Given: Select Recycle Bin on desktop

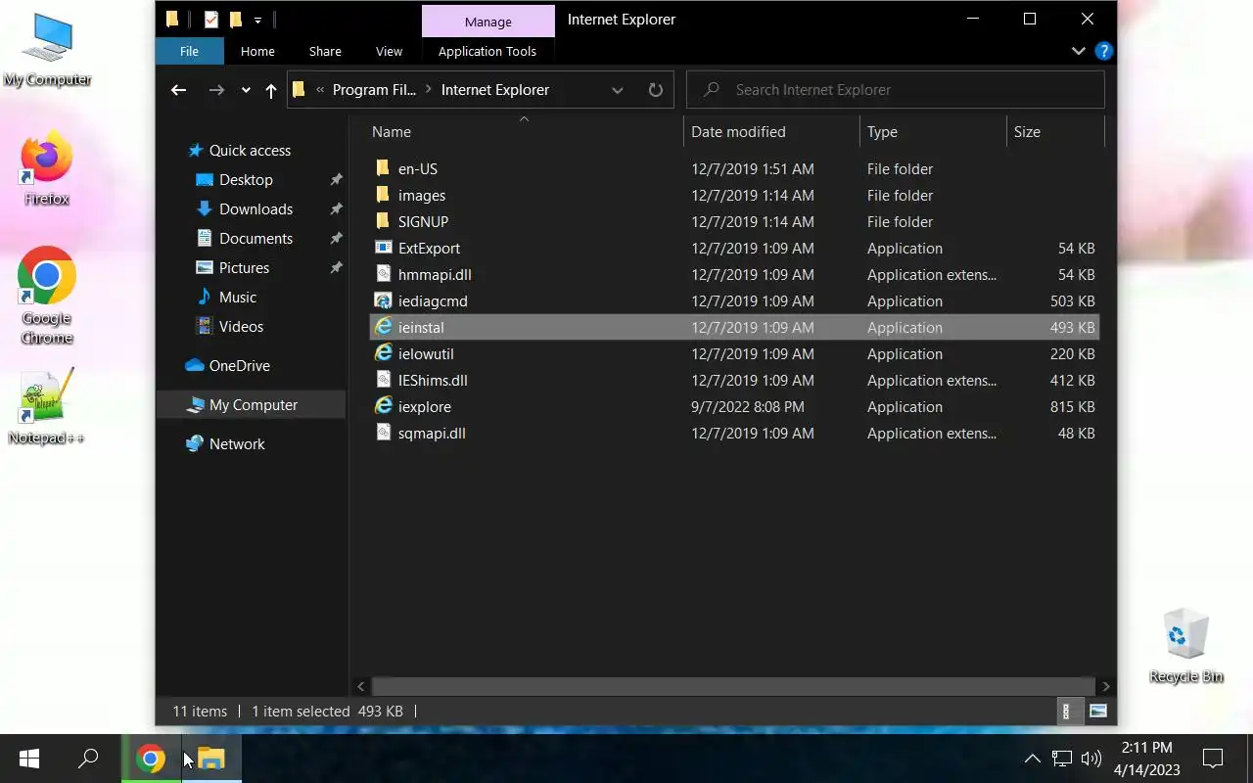Looking at the screenshot, I should (1186, 646).
